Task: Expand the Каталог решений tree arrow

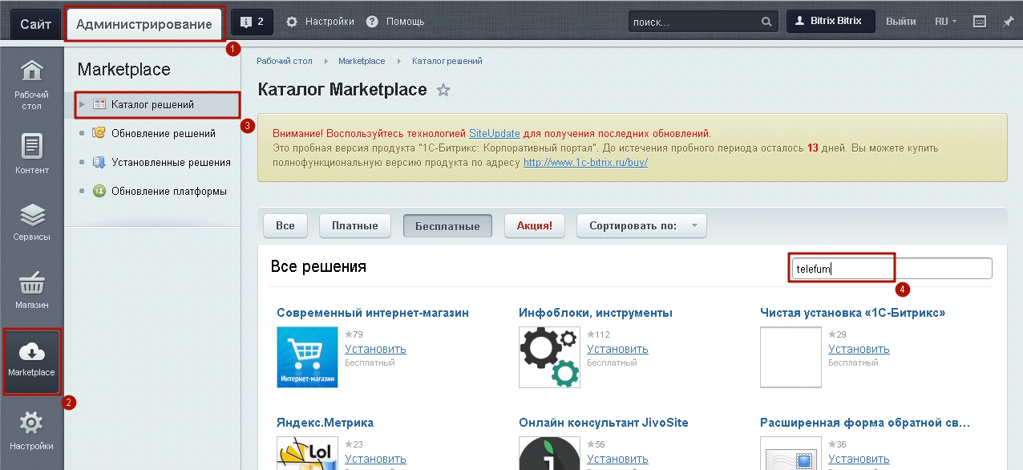Action: (82, 104)
